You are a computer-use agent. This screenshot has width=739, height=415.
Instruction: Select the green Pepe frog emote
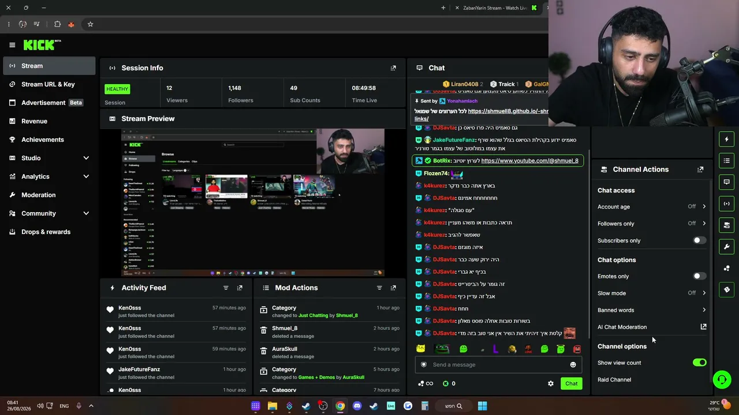(x=442, y=349)
